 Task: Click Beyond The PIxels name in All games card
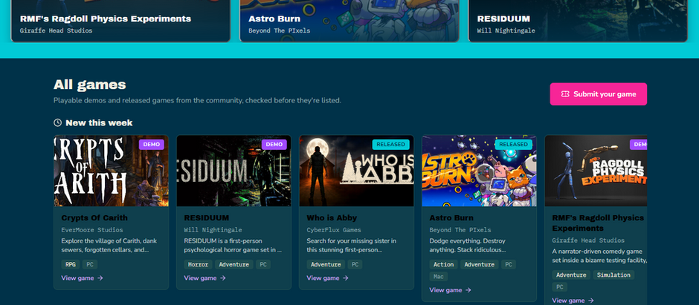pos(460,230)
